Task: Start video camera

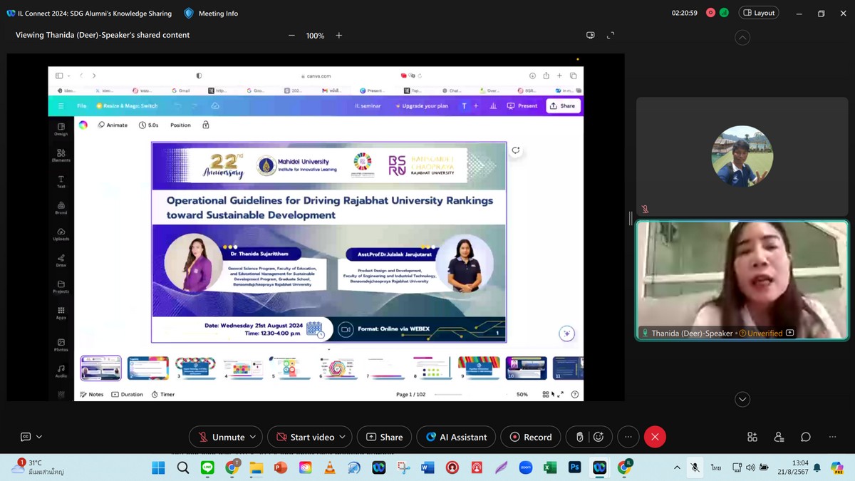Action: point(304,437)
